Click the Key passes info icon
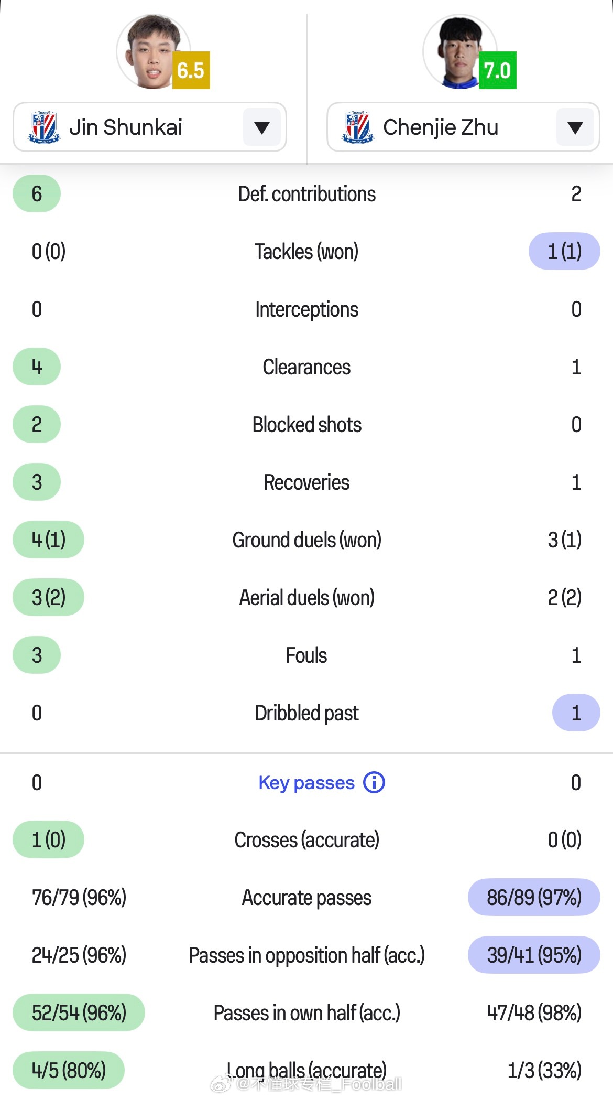 coord(374,782)
